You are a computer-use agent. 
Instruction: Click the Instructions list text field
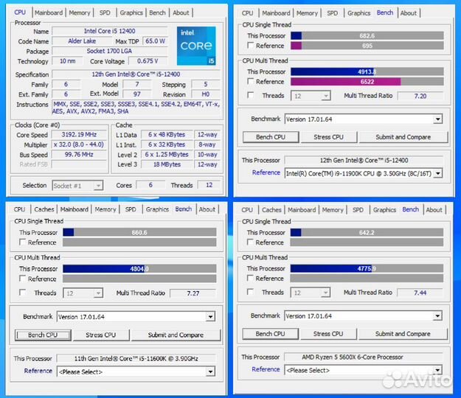coord(136,108)
